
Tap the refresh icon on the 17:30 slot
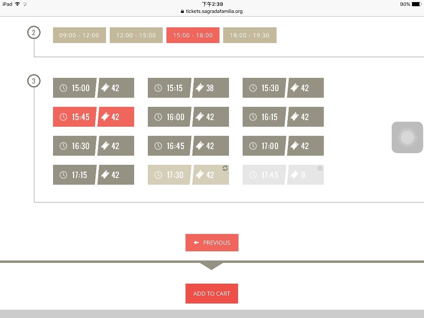[225, 168]
